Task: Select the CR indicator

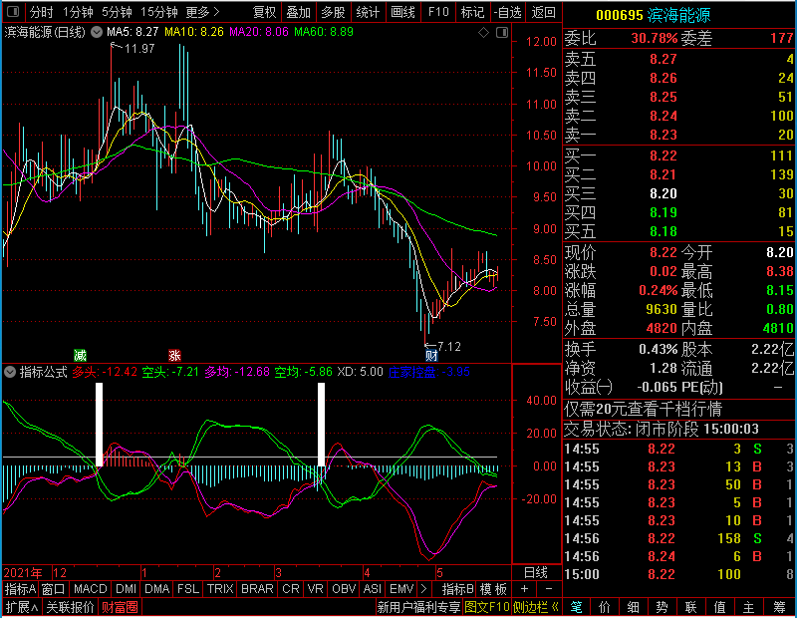Action: click(x=291, y=589)
